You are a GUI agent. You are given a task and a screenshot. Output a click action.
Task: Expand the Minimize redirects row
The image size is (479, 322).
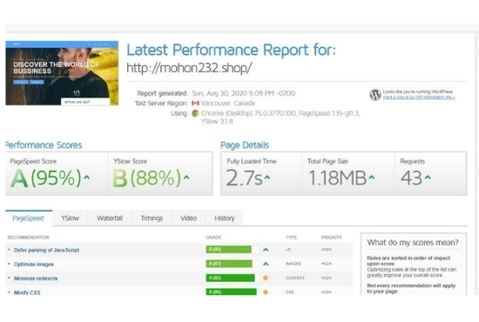(9, 278)
